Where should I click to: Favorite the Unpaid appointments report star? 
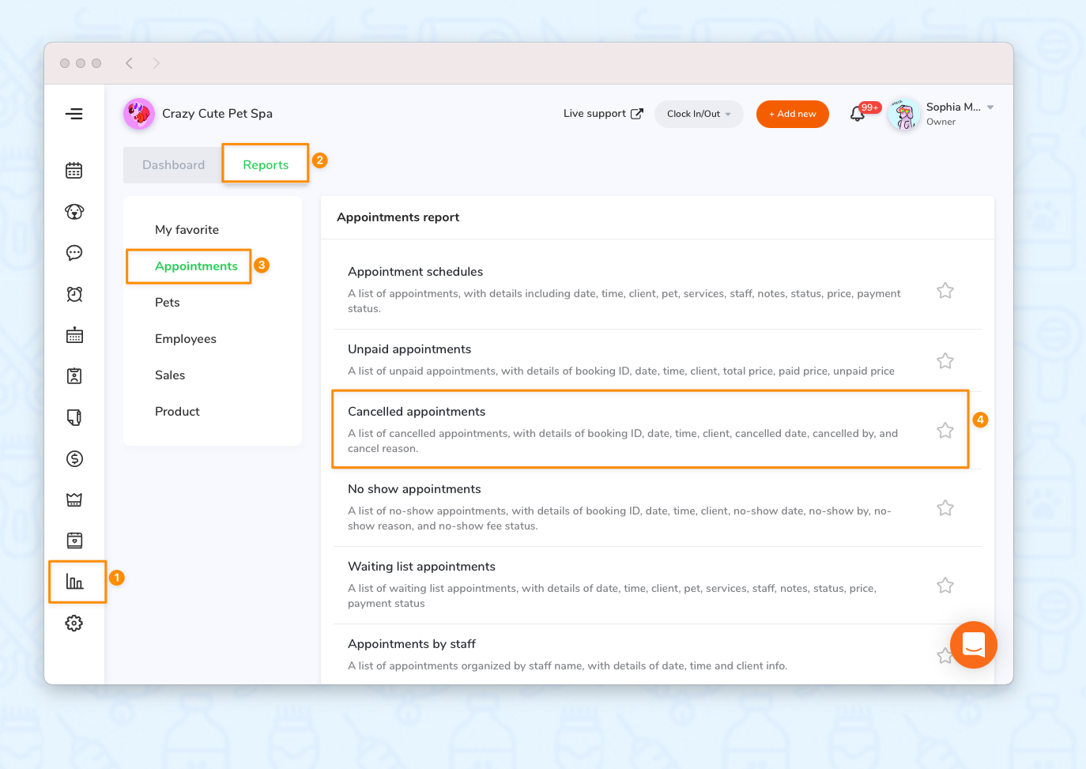(x=945, y=360)
